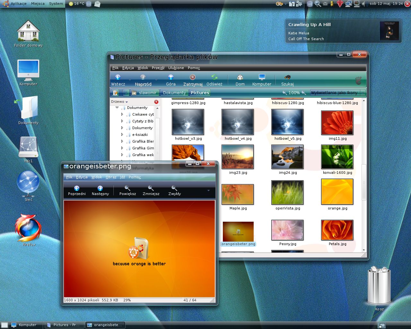Open the Kosz trash can
Screen dimensions: 411x329
[x=379, y=285]
